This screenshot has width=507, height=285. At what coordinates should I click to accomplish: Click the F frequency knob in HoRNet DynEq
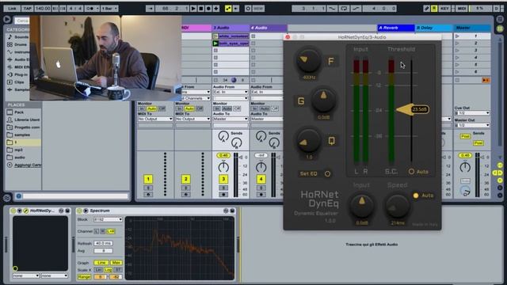(308, 60)
